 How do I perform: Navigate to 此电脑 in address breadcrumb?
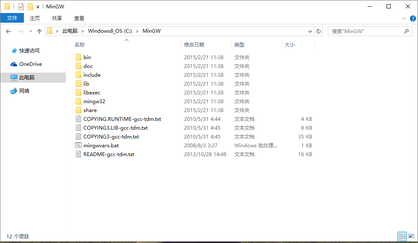70,31
